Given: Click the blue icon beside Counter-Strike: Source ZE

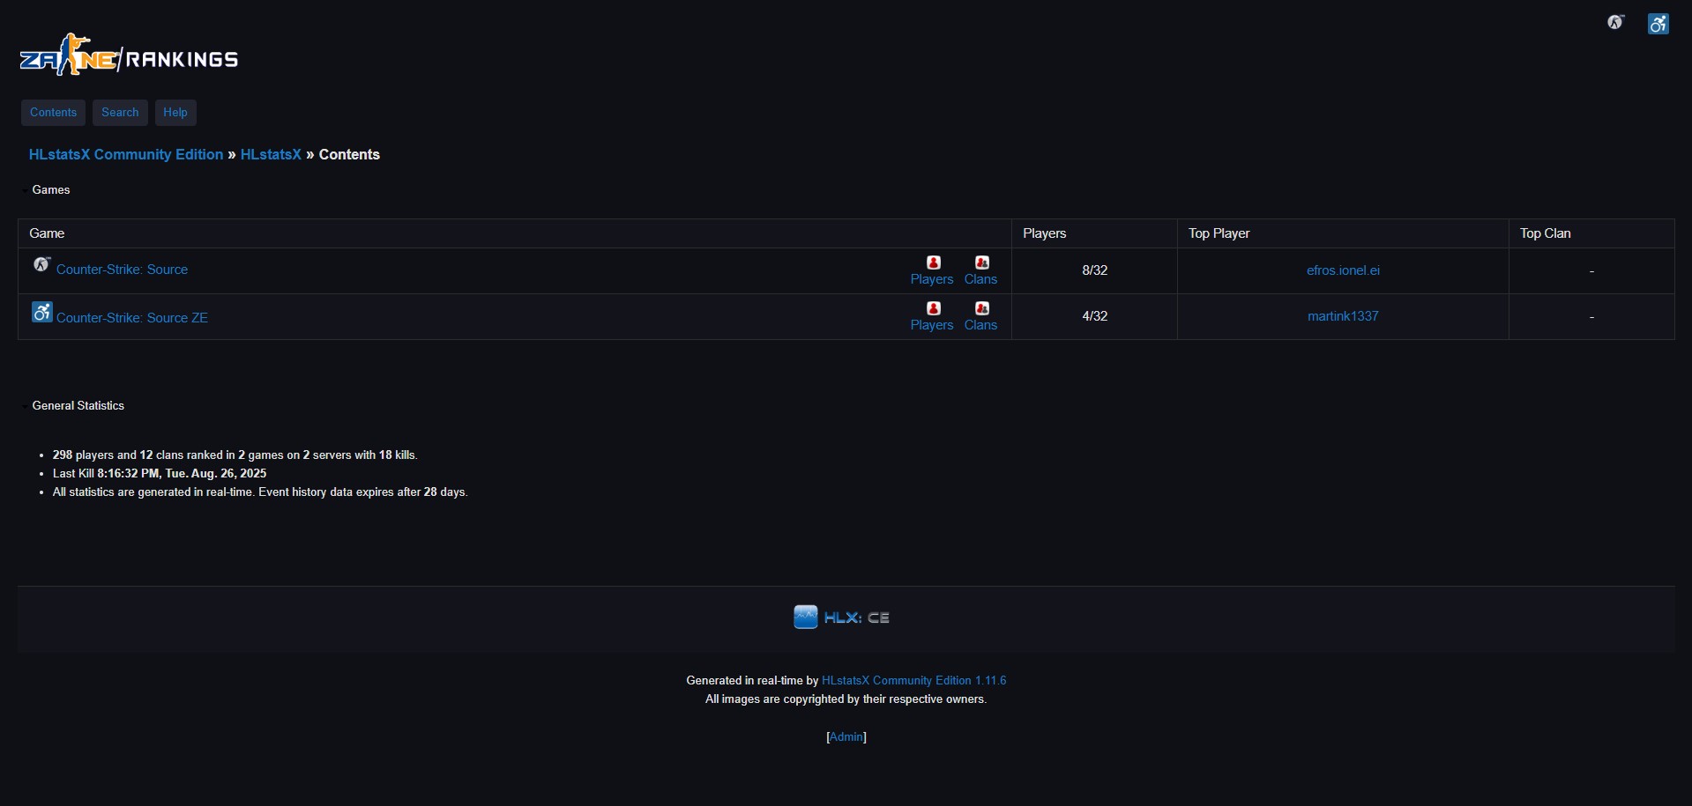Looking at the screenshot, I should pos(41,312).
